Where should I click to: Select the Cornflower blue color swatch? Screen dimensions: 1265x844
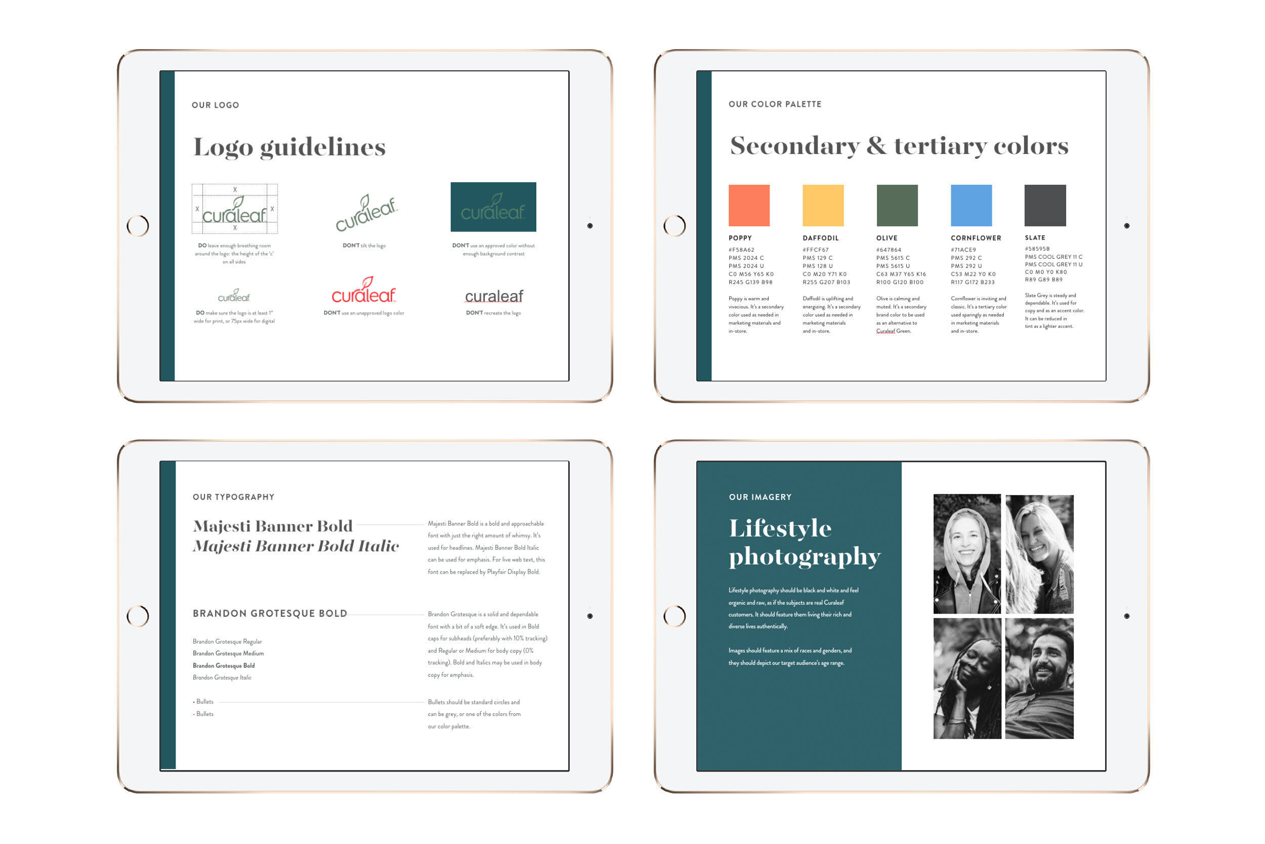972,206
